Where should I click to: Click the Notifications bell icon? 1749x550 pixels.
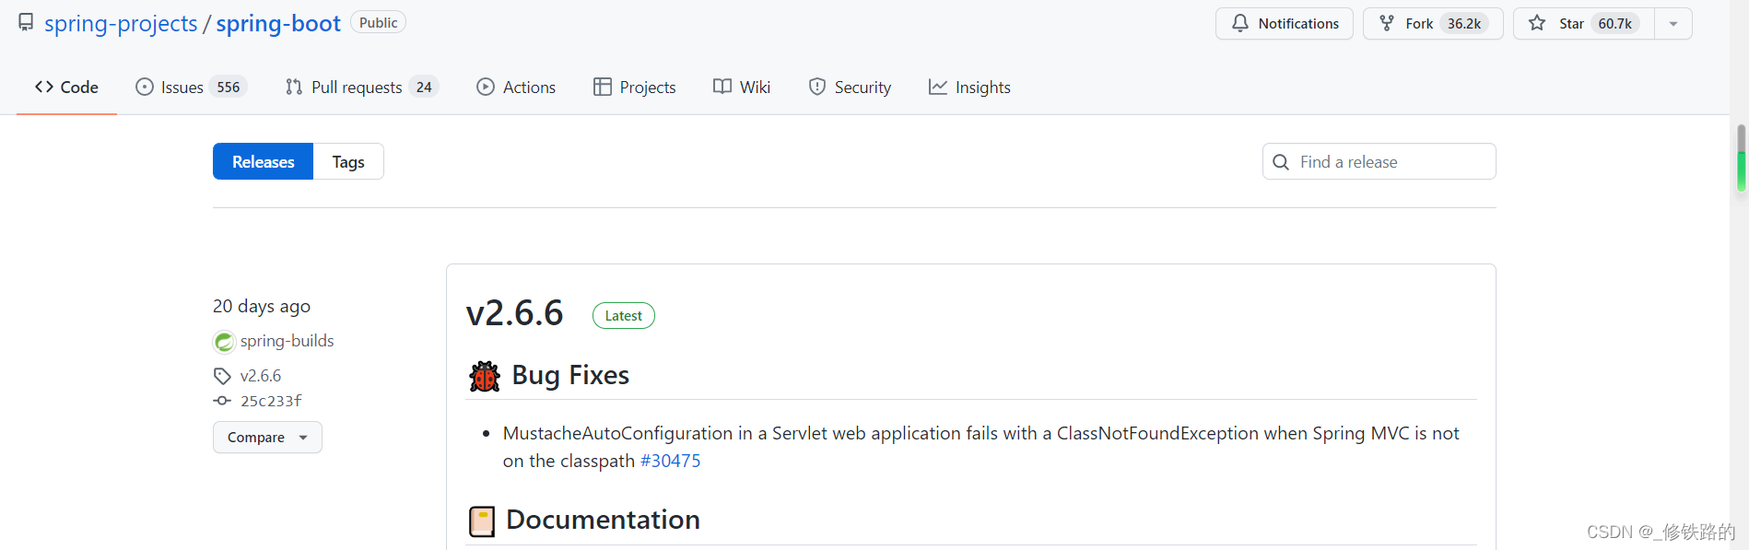[x=1240, y=23]
